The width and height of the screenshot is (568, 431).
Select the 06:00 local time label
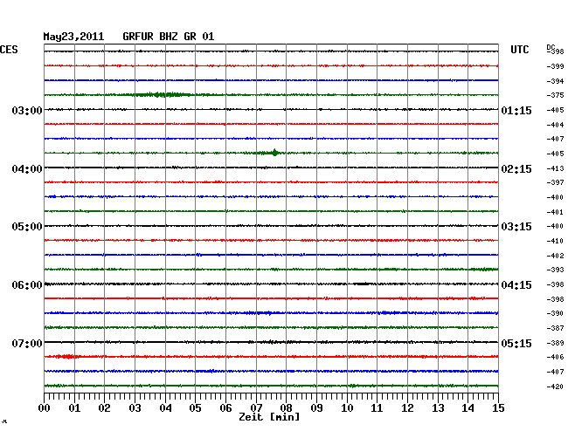pos(27,285)
